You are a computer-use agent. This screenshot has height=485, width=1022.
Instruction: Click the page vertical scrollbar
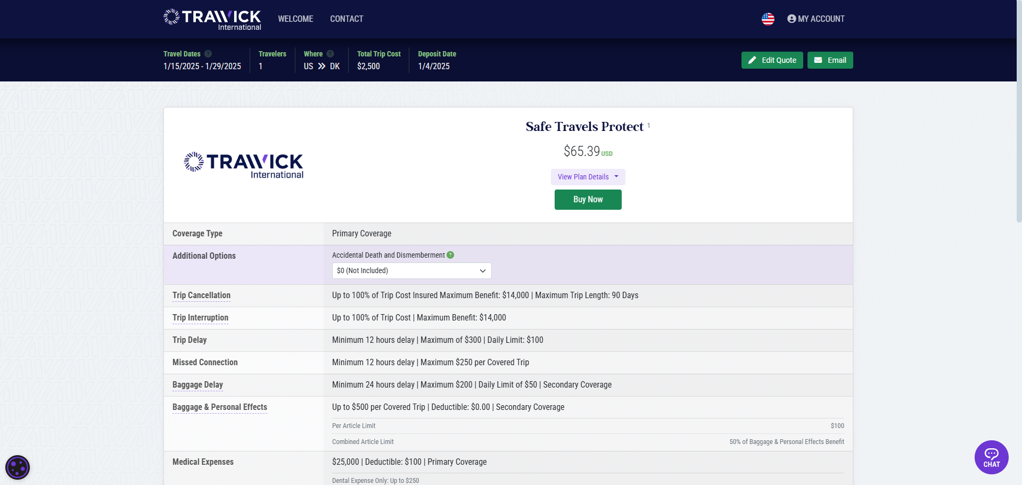pyautogui.click(x=1019, y=112)
